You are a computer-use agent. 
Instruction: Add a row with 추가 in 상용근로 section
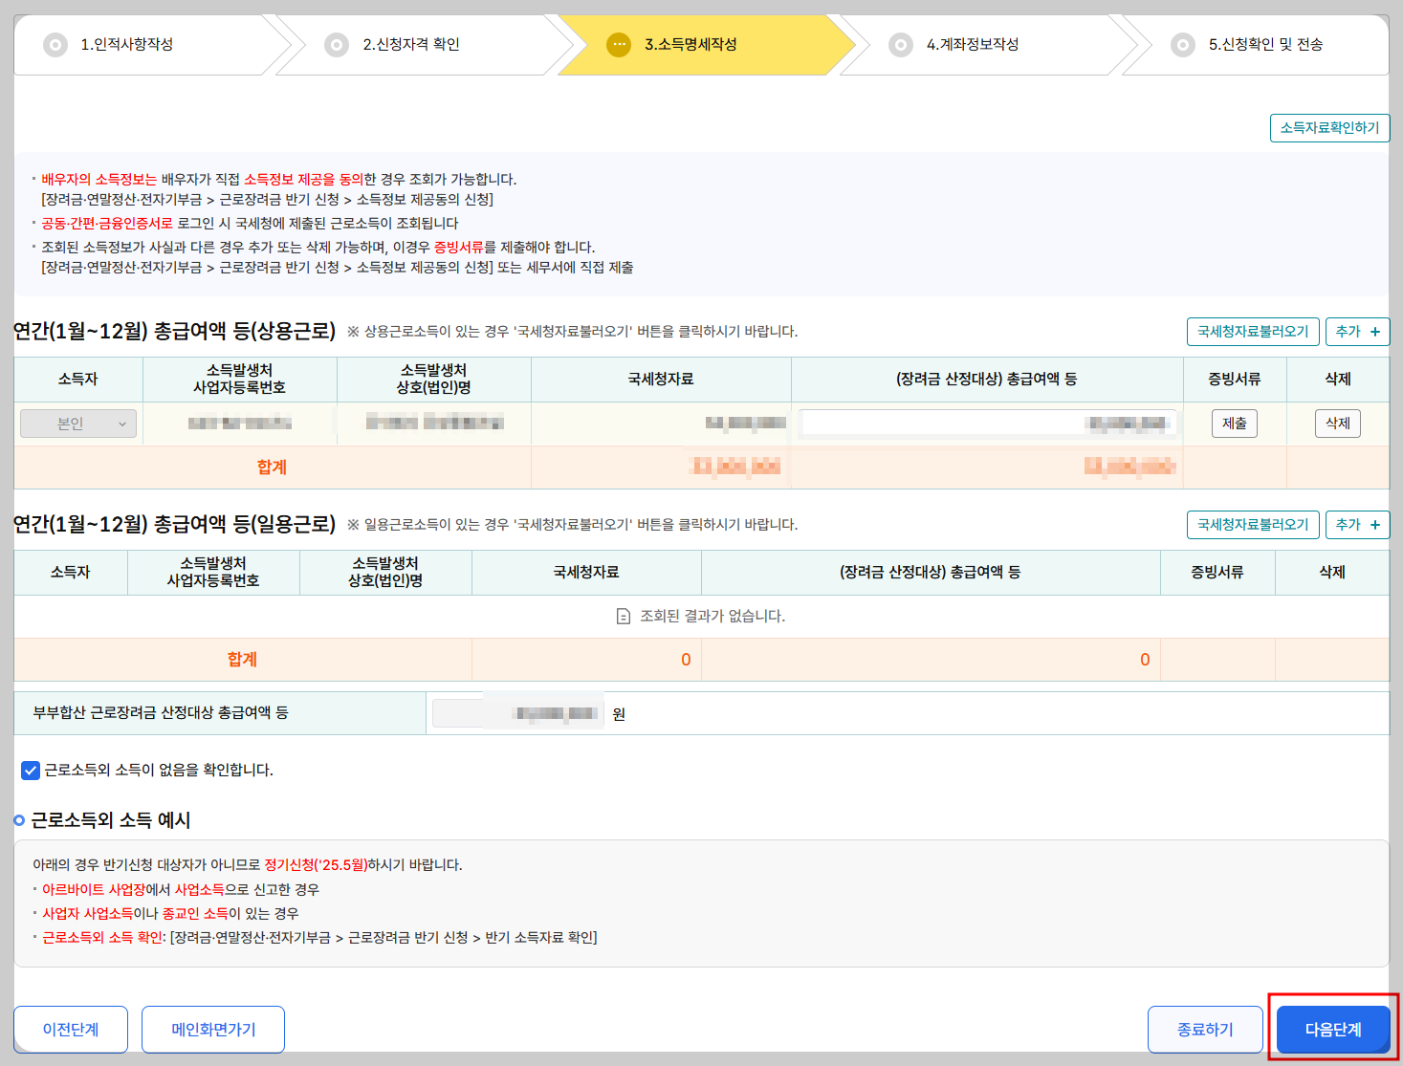(x=1357, y=332)
